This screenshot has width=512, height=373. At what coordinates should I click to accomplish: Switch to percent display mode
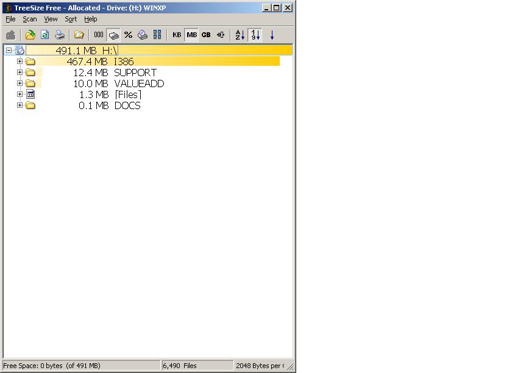[129, 35]
